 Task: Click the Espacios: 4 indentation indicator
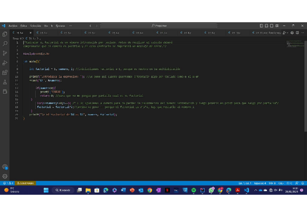[x=260, y=183]
